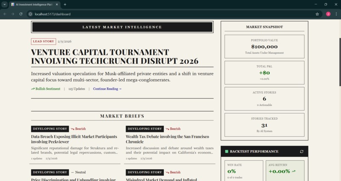Click the '0 Actionable' text
341x181 pixels.
(x=264, y=105)
